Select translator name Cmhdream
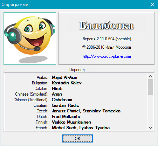 (x=62, y=100)
